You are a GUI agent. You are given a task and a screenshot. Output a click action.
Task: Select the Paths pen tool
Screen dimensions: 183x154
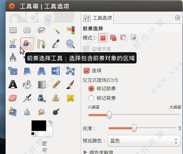(41, 44)
